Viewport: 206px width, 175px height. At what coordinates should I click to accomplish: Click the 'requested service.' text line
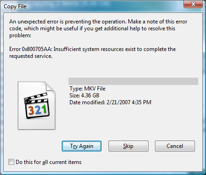point(31,56)
